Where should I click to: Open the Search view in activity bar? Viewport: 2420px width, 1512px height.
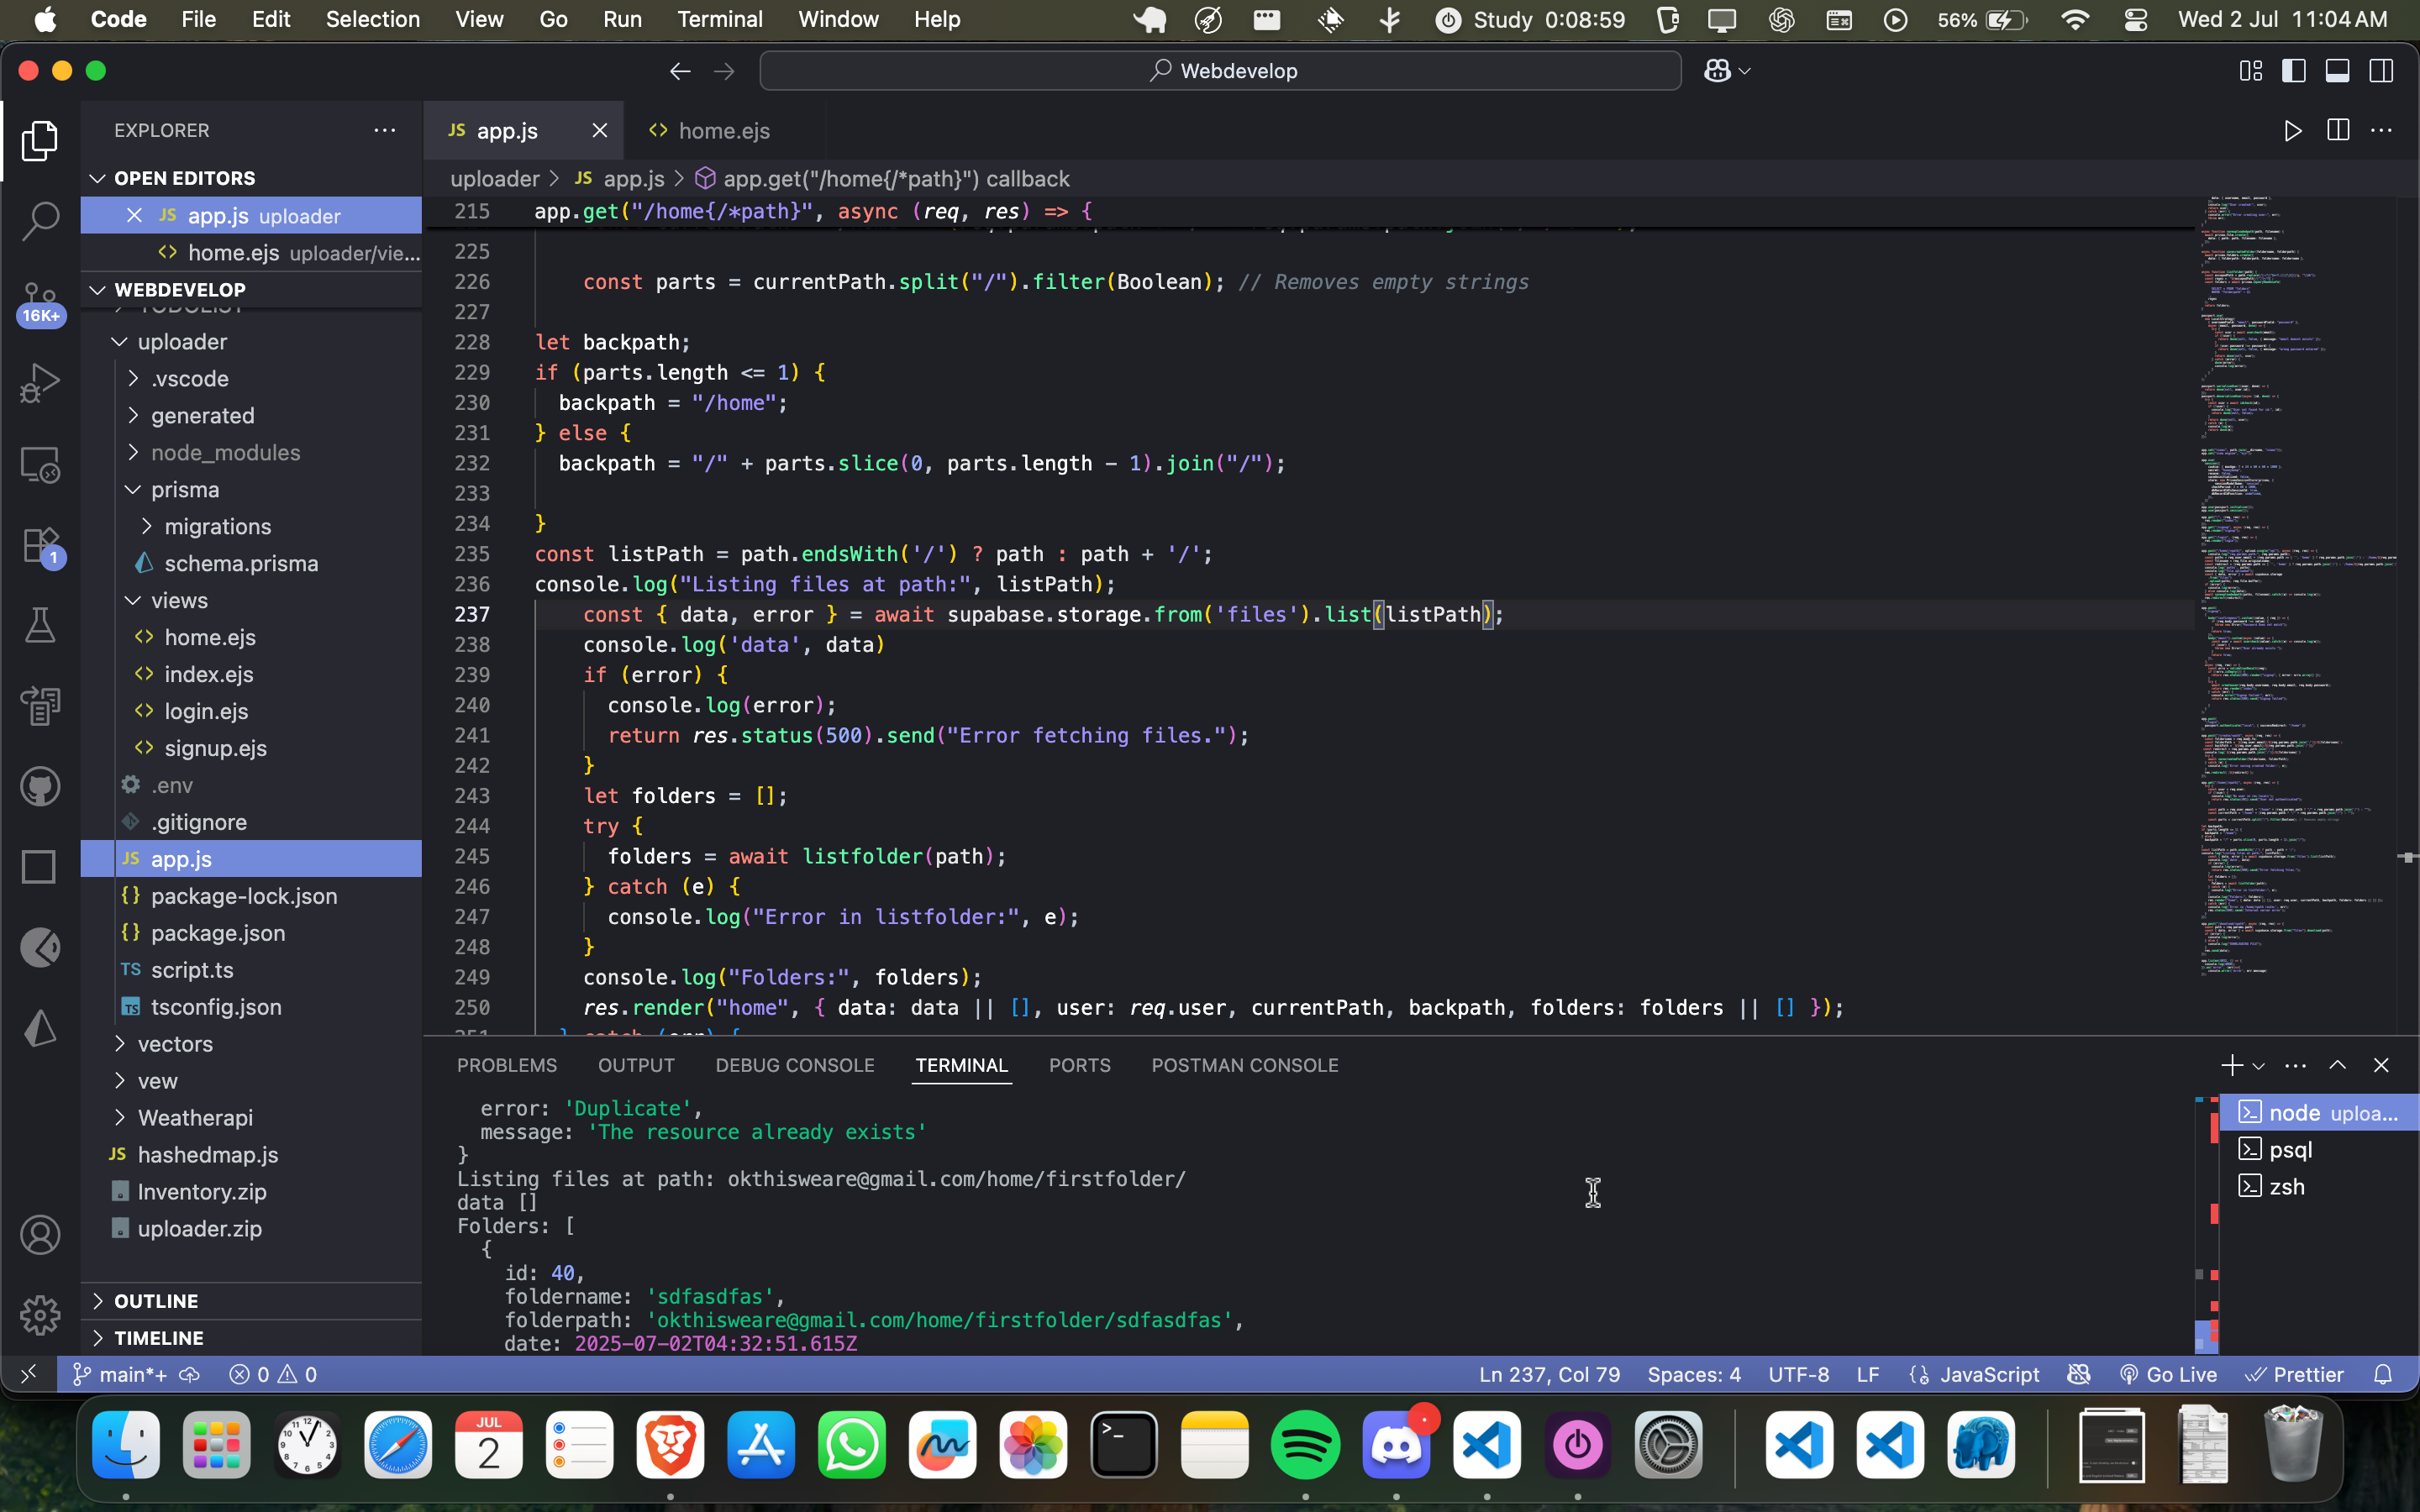(x=40, y=221)
